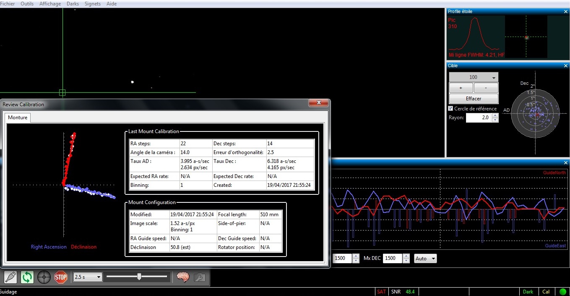The height and width of the screenshot is (296, 570).
Task: Decrease Rayon value with the down arrow
Action: [x=495, y=120]
